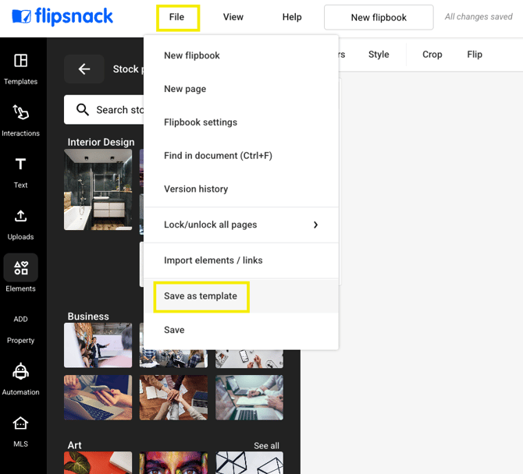The width and height of the screenshot is (523, 474).
Task: Click the back arrow button
Action: [84, 69]
